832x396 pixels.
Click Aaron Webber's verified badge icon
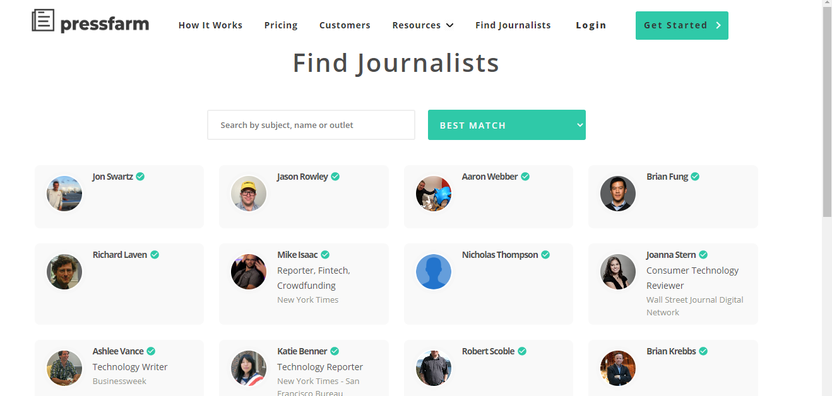[x=525, y=177]
